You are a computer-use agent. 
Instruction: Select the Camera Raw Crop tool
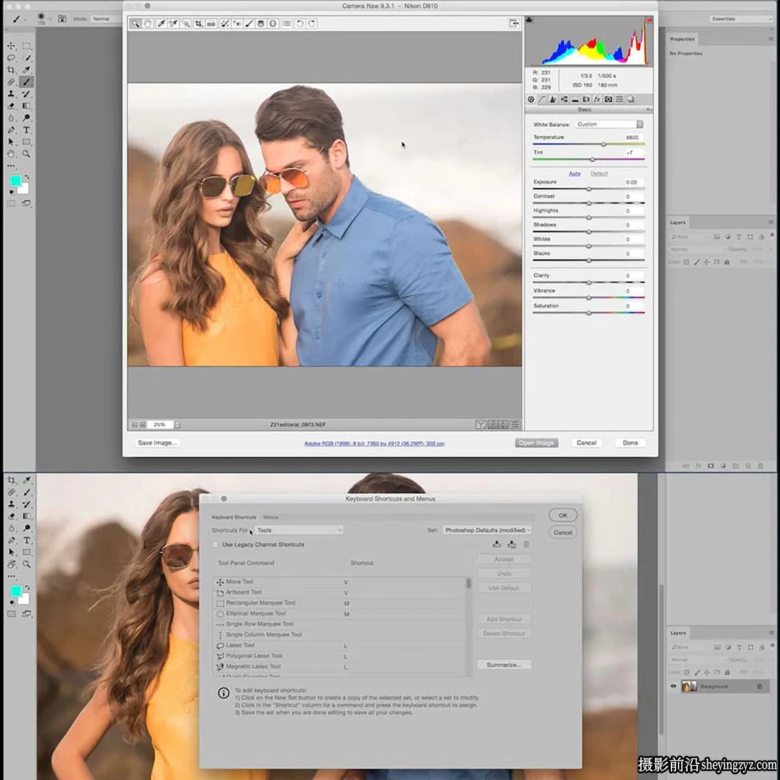coord(199,23)
